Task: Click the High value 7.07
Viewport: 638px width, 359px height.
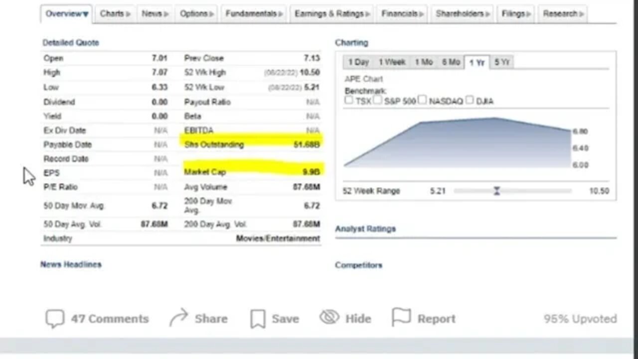Action: (159, 72)
